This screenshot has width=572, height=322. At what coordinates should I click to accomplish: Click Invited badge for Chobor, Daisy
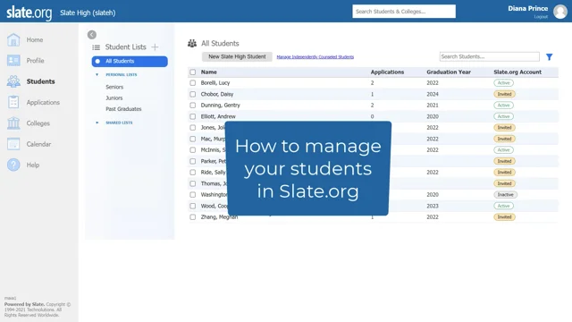coord(504,94)
